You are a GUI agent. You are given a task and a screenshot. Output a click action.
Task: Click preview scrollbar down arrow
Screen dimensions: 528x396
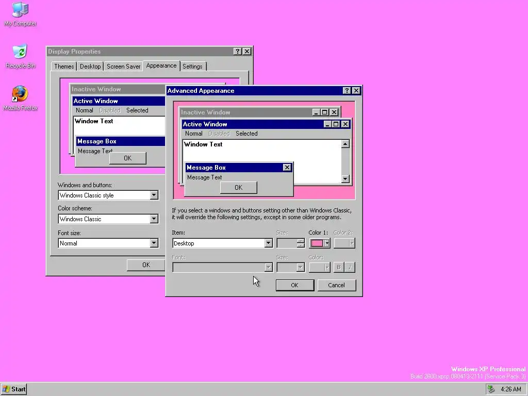click(x=345, y=179)
